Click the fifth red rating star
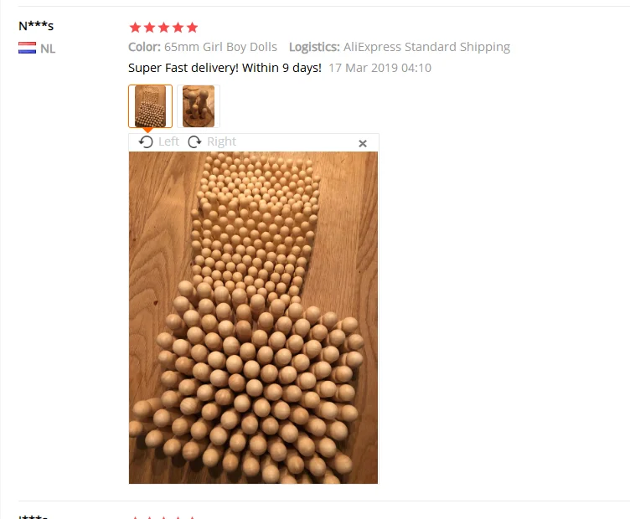630x519 pixels. [x=192, y=28]
